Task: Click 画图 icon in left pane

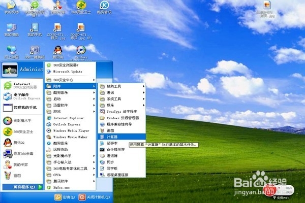Action: point(8,176)
